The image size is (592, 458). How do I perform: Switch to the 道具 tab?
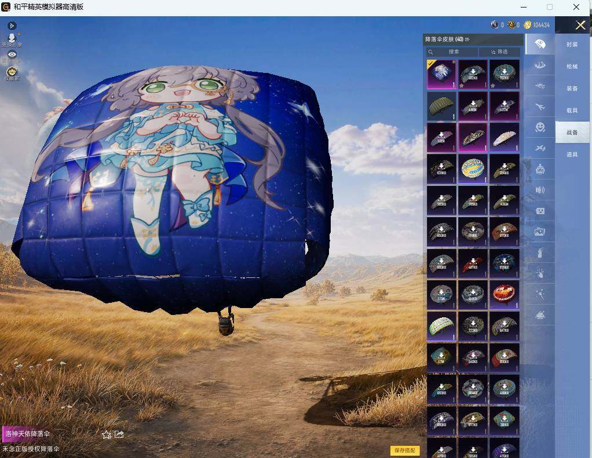coord(572,154)
